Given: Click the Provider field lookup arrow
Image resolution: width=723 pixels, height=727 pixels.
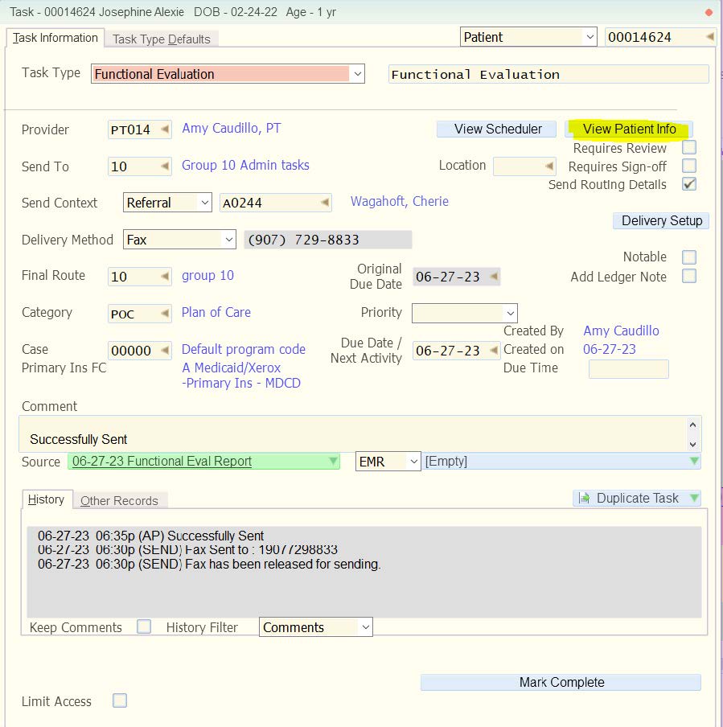Looking at the screenshot, I should [x=164, y=129].
